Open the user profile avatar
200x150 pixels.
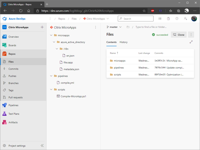coord(194,19)
